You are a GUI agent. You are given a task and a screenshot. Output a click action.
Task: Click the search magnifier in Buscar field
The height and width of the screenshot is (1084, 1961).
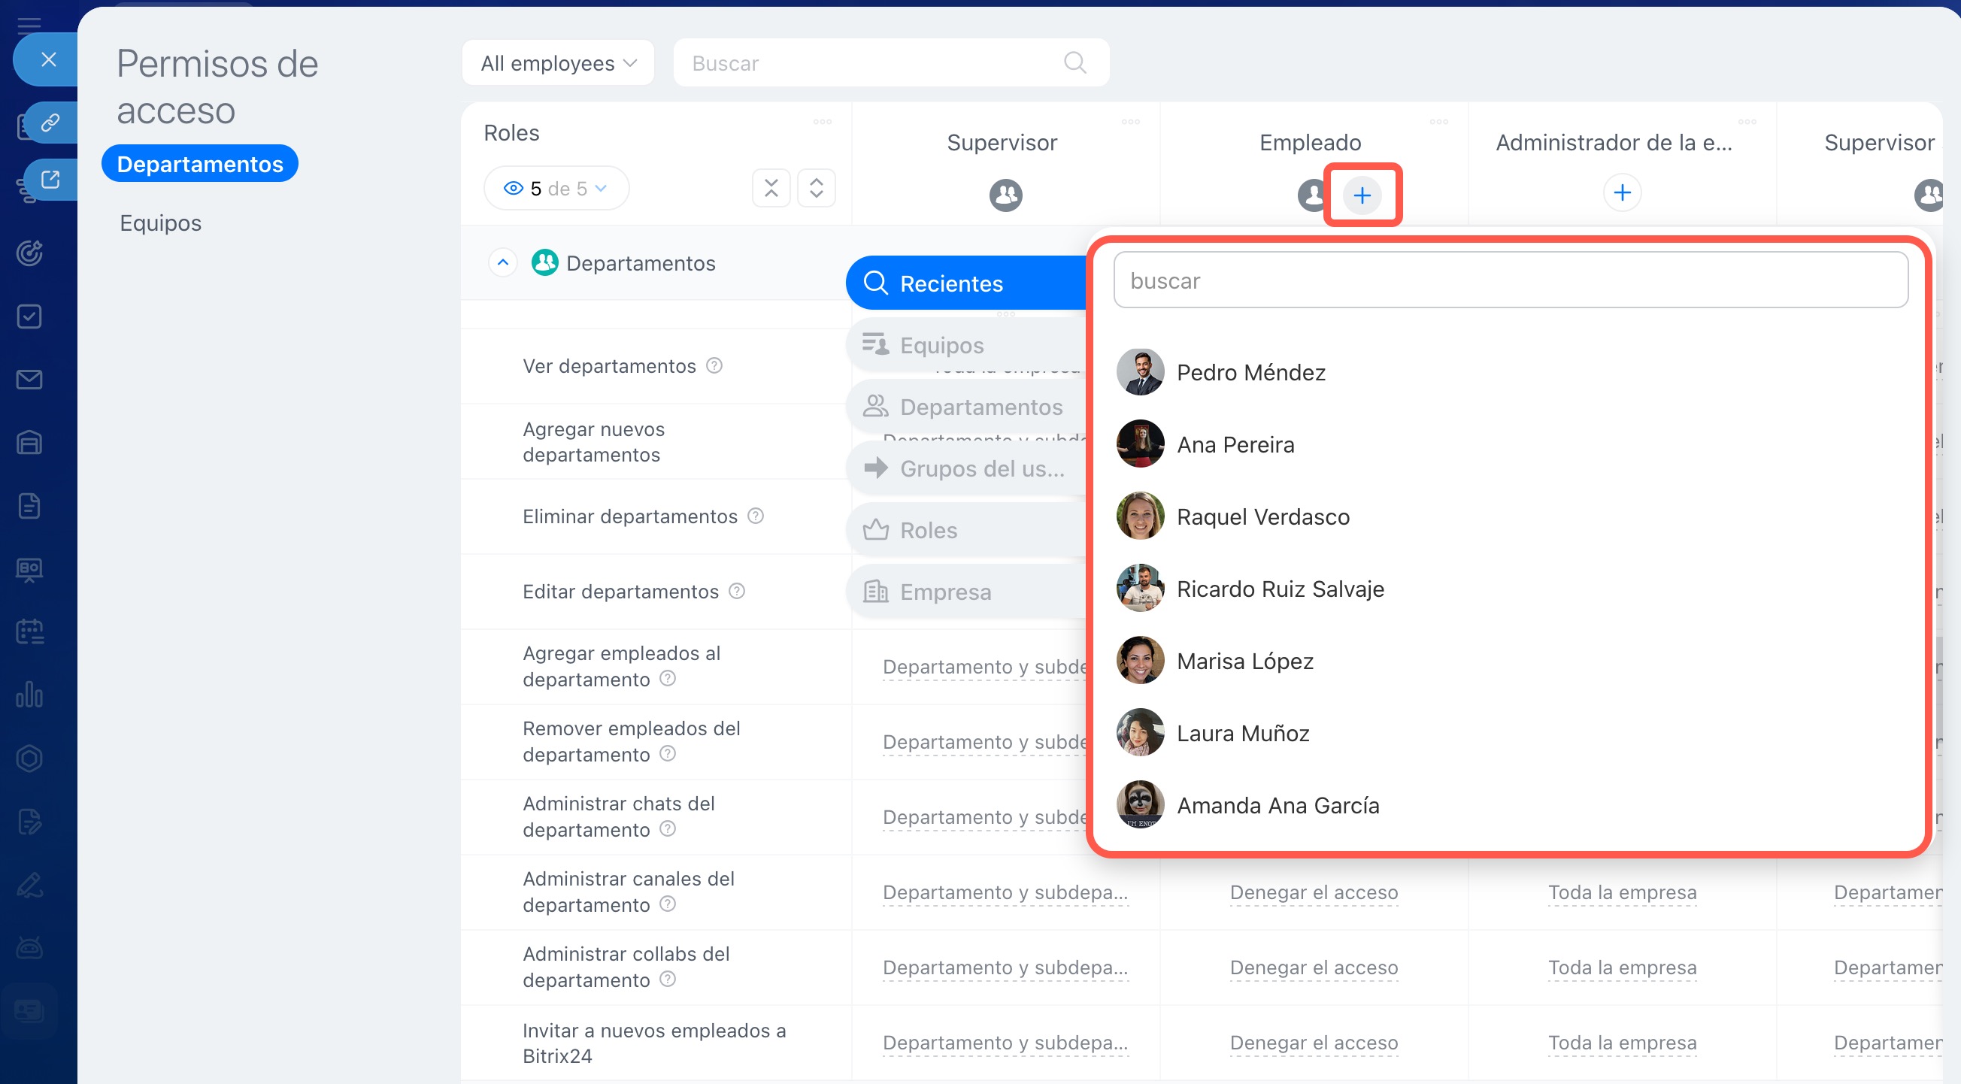pyautogui.click(x=1074, y=62)
